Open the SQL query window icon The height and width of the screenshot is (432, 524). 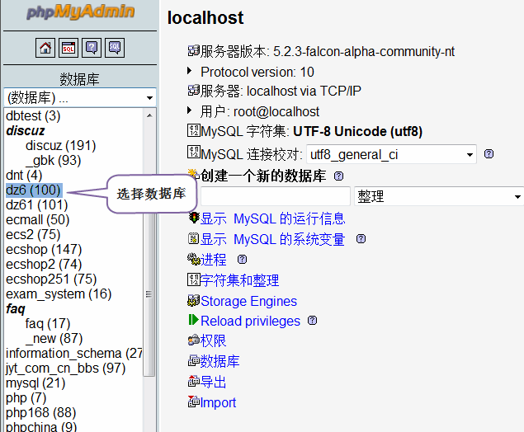(68, 48)
